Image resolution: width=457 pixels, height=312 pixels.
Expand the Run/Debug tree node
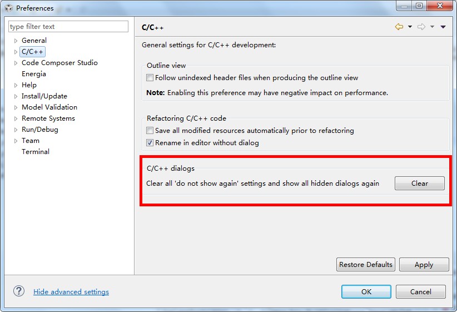click(16, 130)
